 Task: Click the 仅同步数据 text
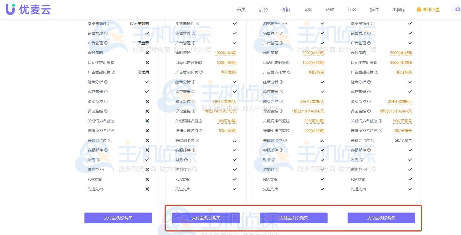139,24
